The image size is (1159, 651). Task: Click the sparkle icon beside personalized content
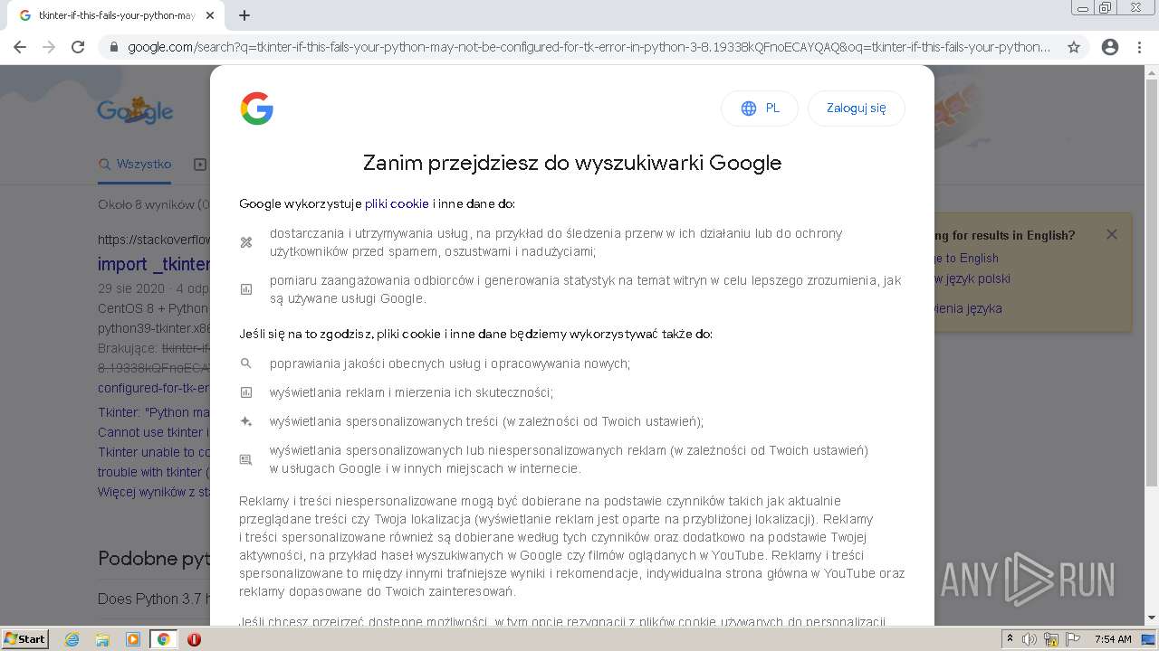[x=245, y=421]
